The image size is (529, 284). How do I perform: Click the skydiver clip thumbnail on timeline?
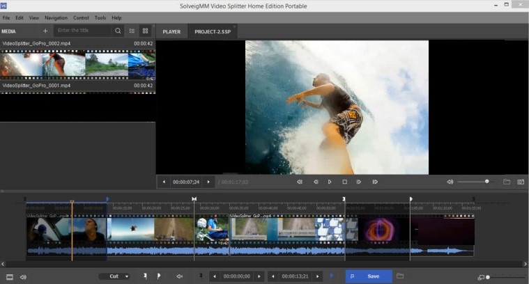(131, 229)
